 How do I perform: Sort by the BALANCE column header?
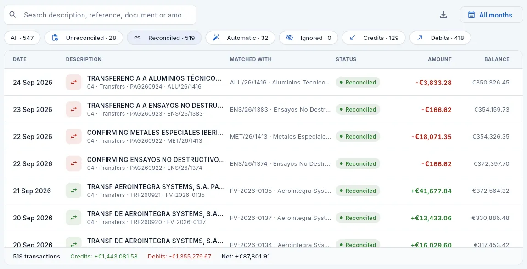tap(497, 59)
